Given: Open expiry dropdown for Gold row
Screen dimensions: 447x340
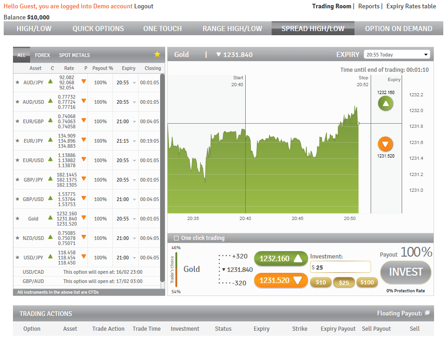Looking at the screenshot, I should click(x=134, y=219).
